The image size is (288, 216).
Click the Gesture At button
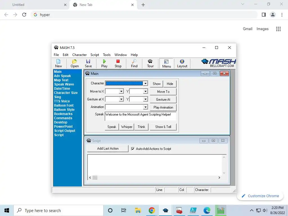[x=163, y=100]
